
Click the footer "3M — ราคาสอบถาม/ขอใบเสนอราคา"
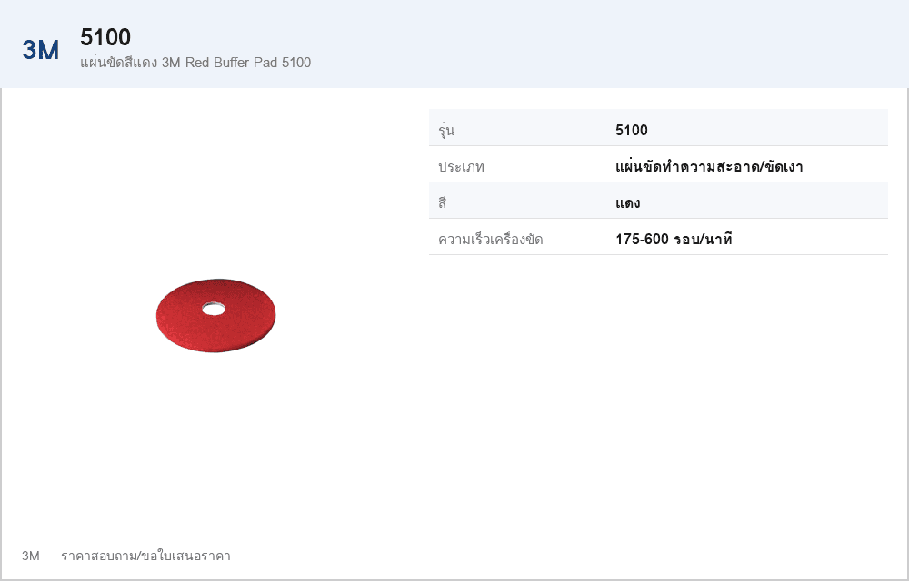(126, 556)
